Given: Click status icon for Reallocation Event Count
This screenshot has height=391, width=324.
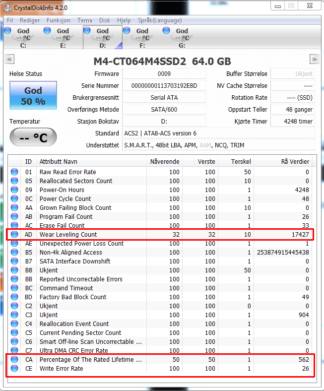Looking at the screenshot, I should coord(14,324).
